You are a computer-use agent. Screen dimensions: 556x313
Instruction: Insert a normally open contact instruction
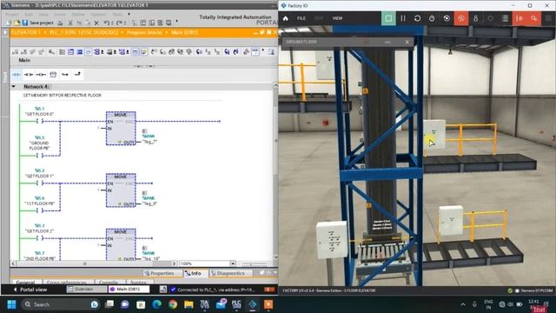coord(17,75)
